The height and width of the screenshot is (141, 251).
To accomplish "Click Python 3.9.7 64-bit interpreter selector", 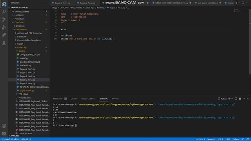I will (11, 139).
